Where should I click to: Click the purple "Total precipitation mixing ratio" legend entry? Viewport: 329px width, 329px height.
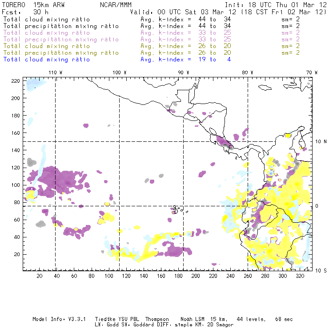click(x=61, y=39)
